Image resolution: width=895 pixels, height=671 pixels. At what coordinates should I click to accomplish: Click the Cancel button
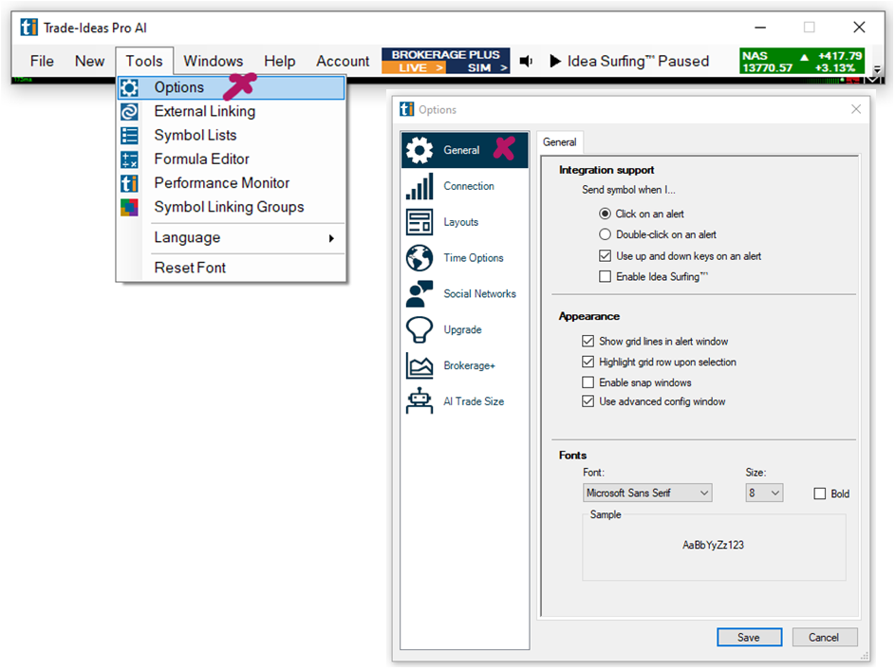click(824, 638)
